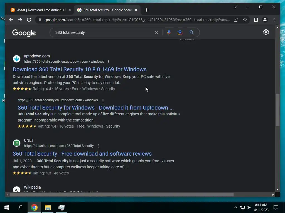This screenshot has width=285, height=213.
Task: Select the 360 total security Google Search tab
Action: pos(107,10)
